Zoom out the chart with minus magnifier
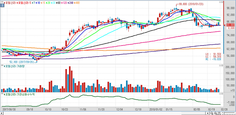This screenshot has height=115, width=236. [x=212, y=113]
